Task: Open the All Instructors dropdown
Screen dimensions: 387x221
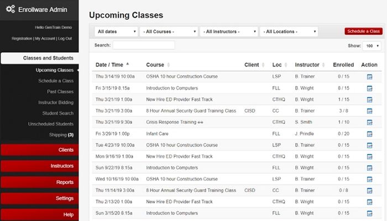Action: [228, 31]
